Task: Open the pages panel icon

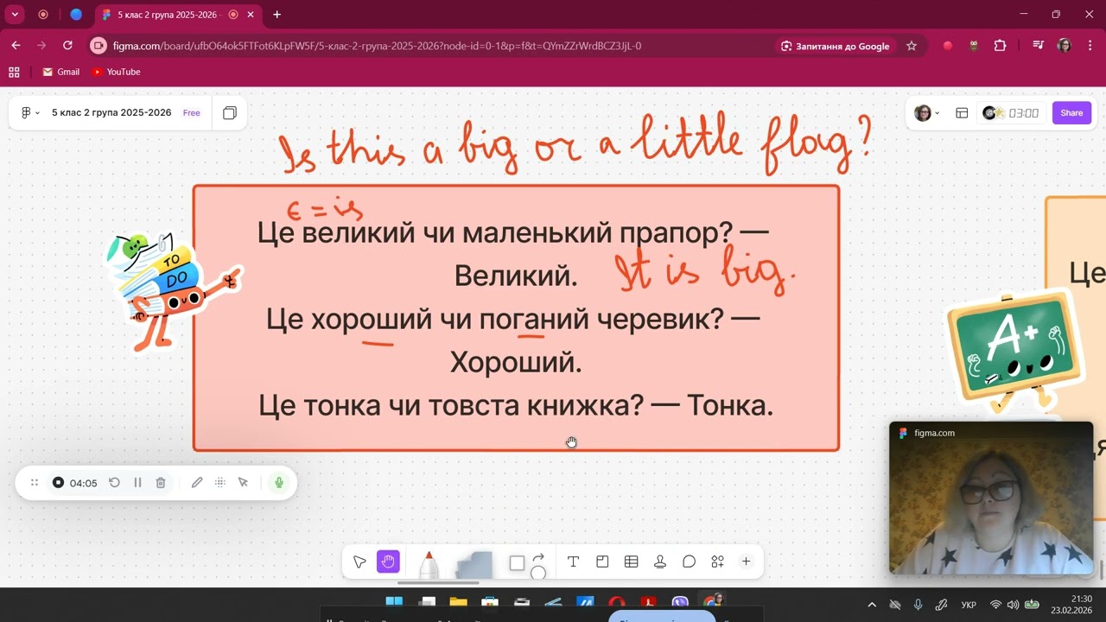Action: (230, 113)
